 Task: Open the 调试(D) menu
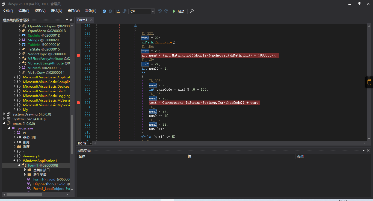point(57,11)
